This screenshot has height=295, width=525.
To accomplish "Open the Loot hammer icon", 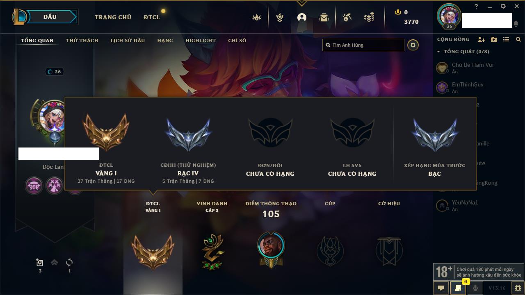I will tap(347, 17).
